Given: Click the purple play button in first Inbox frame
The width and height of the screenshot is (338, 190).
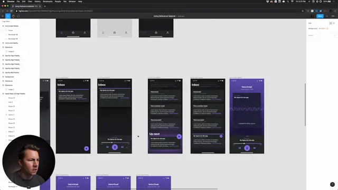Looking at the screenshot, I should pos(86,148).
